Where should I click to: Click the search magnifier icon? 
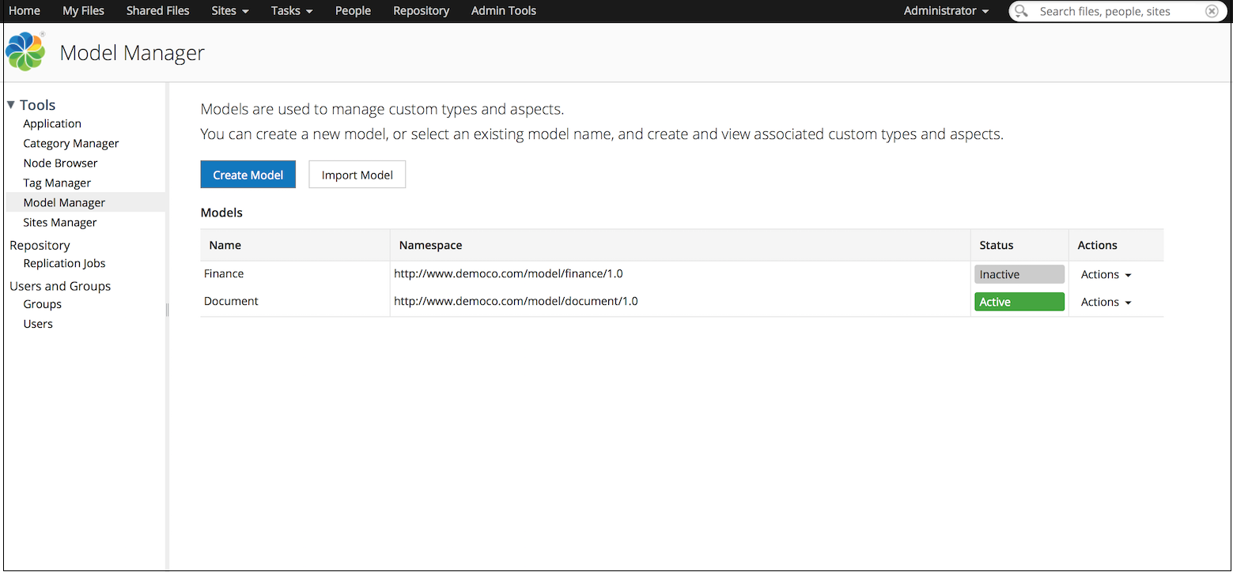click(x=1022, y=11)
